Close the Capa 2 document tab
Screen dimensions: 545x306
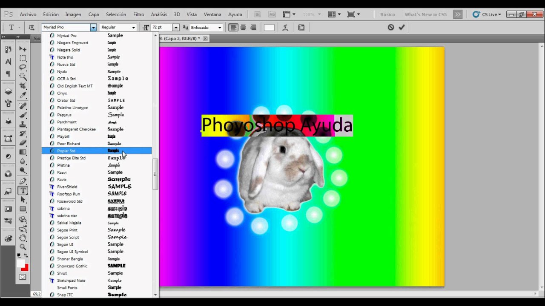pyautogui.click(x=205, y=38)
